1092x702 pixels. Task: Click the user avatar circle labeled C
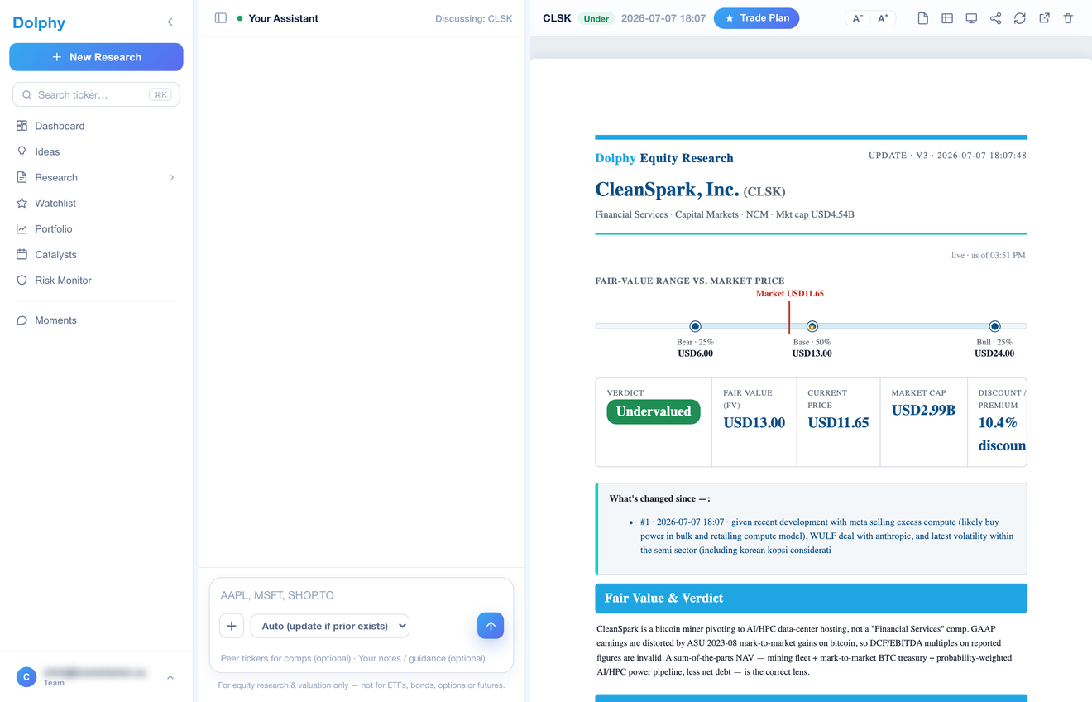click(x=26, y=677)
